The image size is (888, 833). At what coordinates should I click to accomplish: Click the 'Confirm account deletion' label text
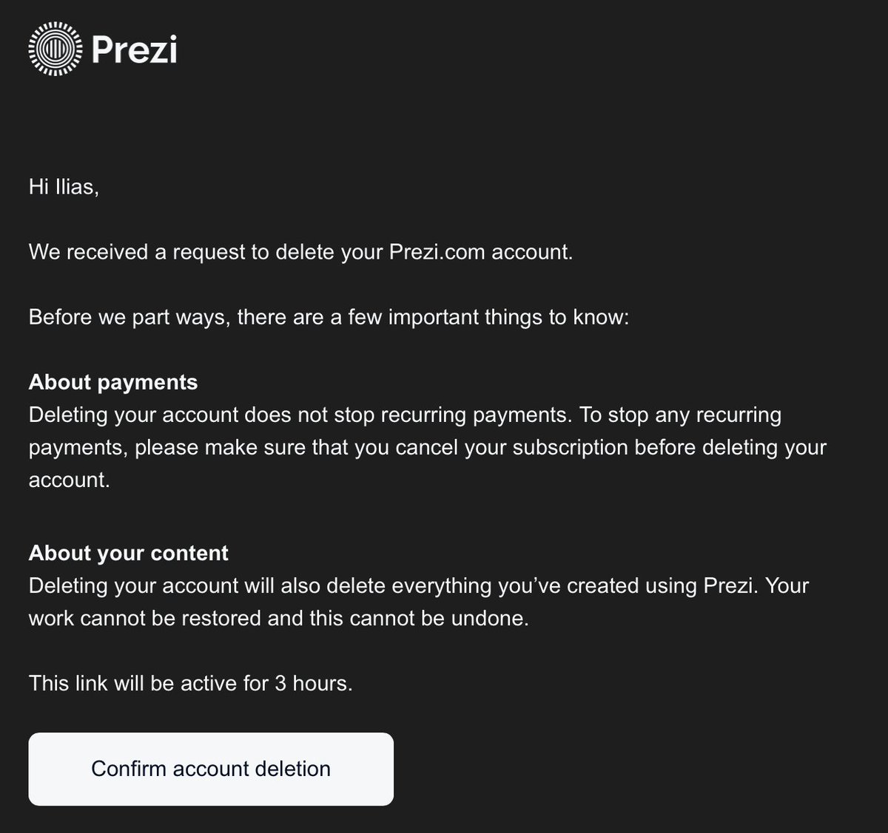pyautogui.click(x=210, y=769)
